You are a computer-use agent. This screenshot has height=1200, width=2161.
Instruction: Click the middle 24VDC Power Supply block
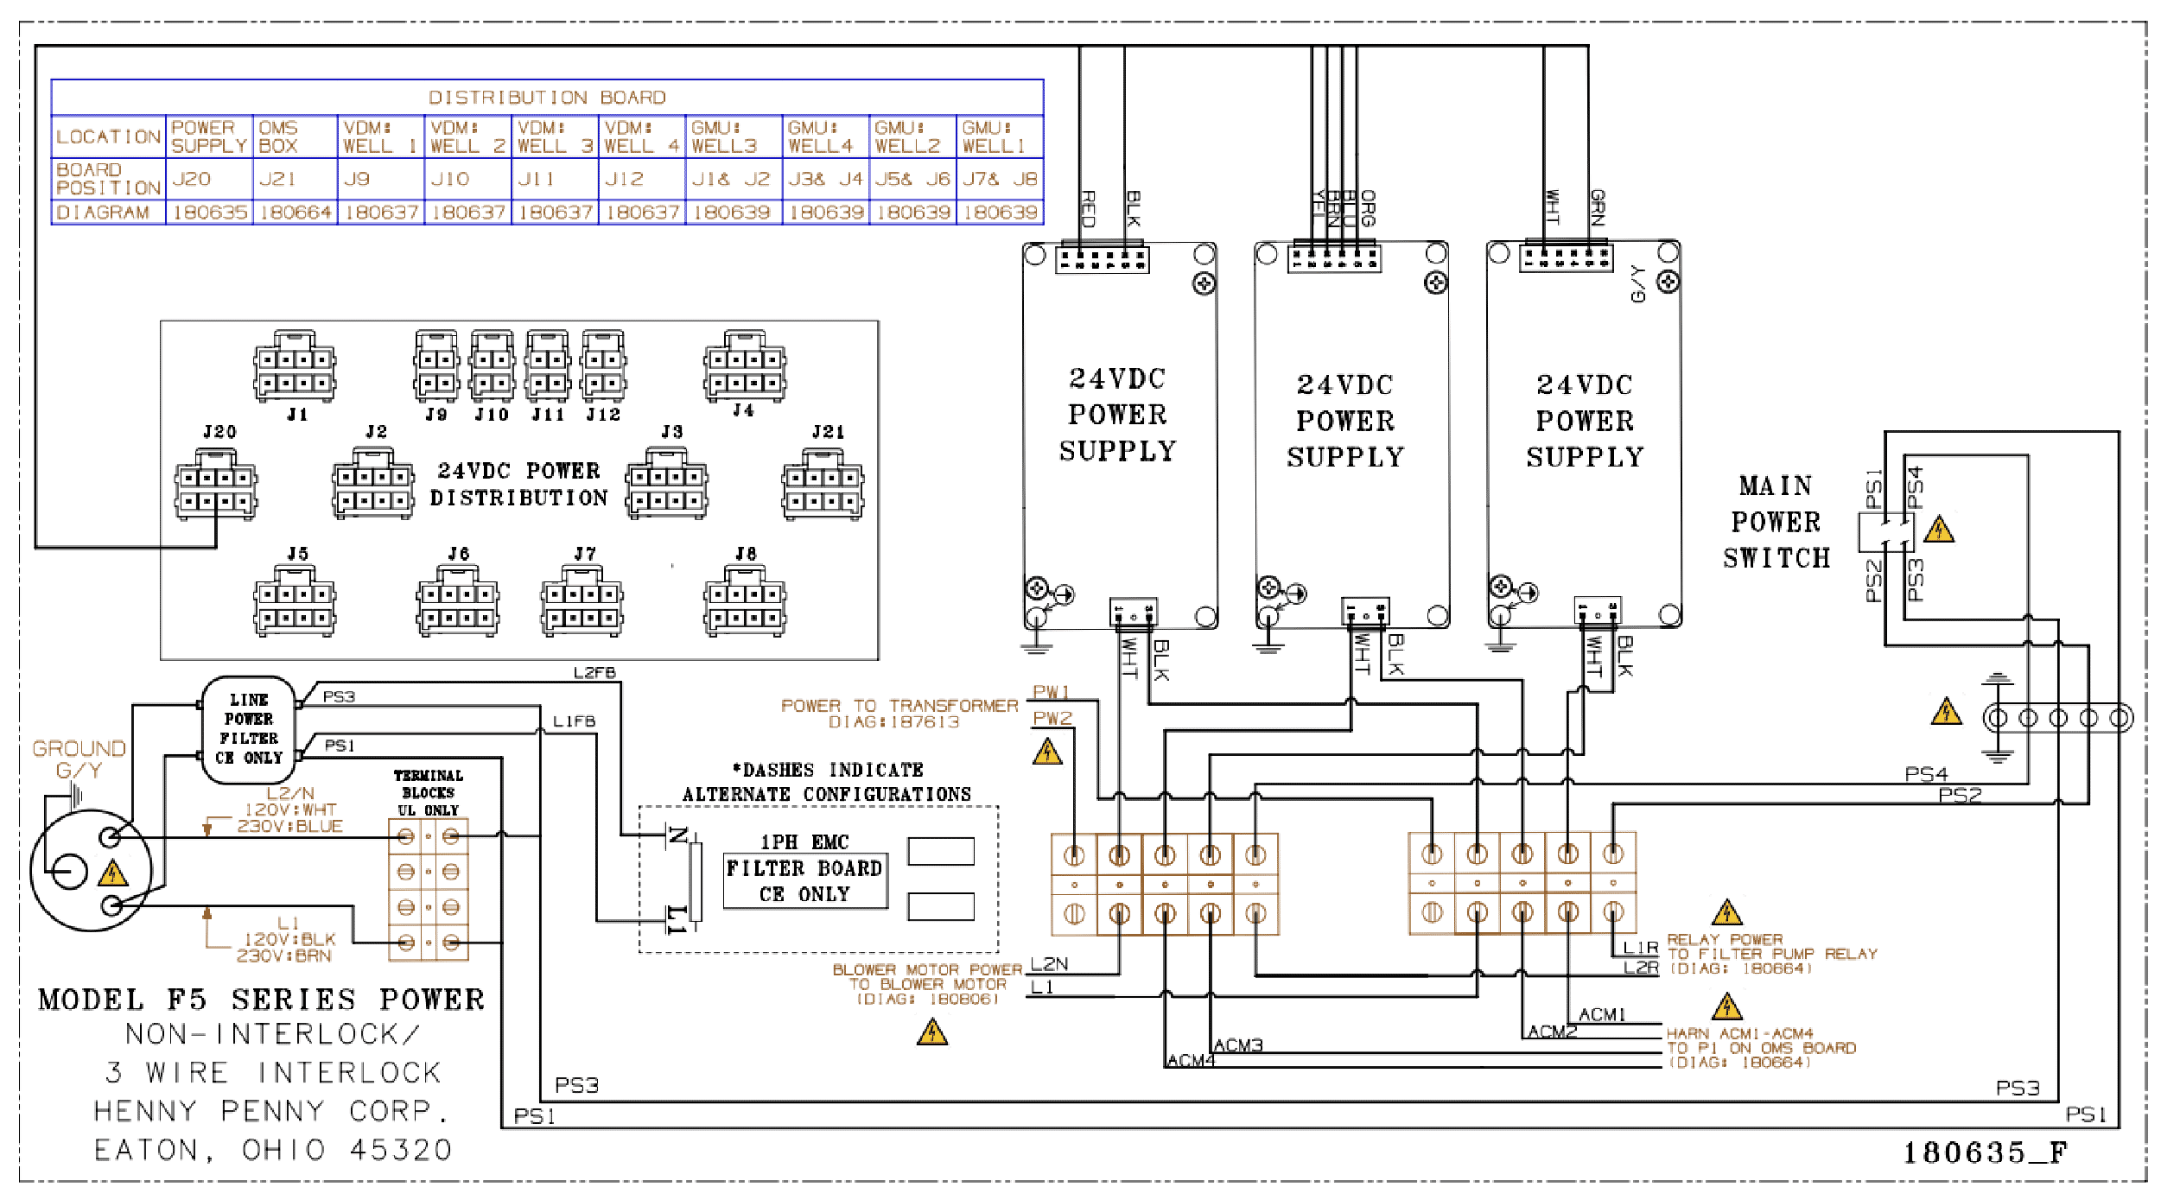(x=1351, y=435)
